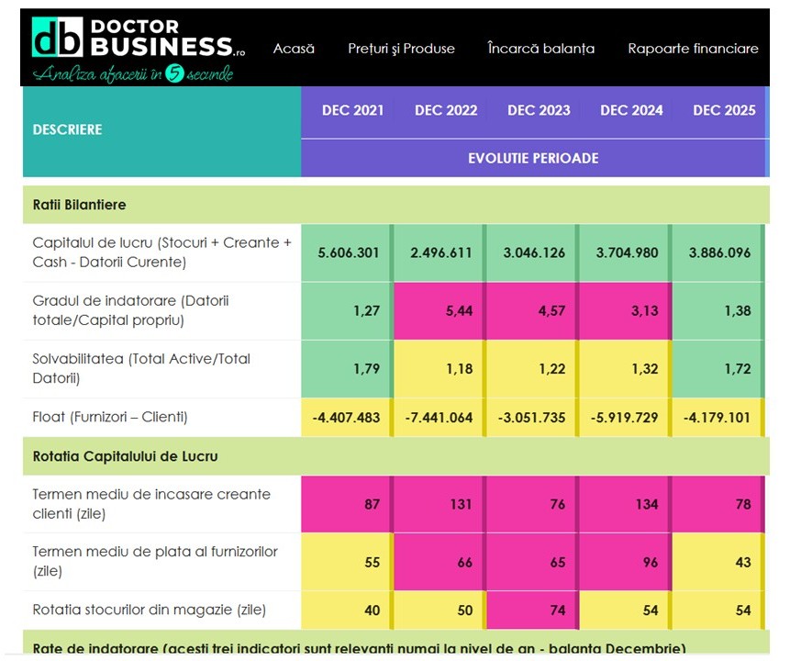The height and width of the screenshot is (661, 790).
Task: Click the green 5.606.301 working capital cell
Action: 348,252
